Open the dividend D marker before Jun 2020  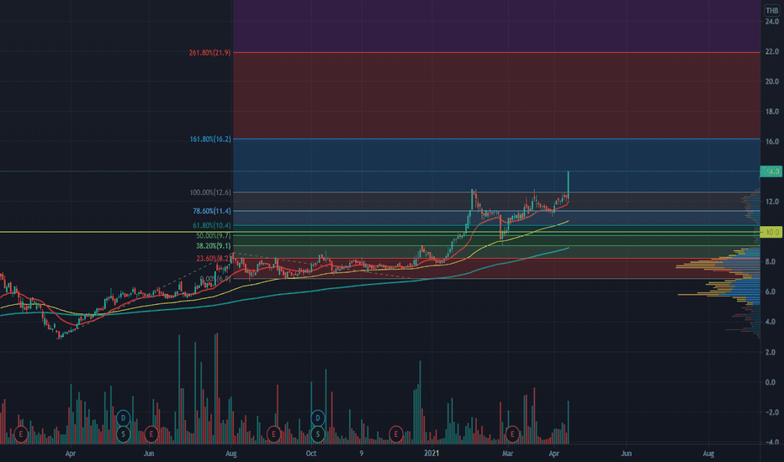pos(123,417)
